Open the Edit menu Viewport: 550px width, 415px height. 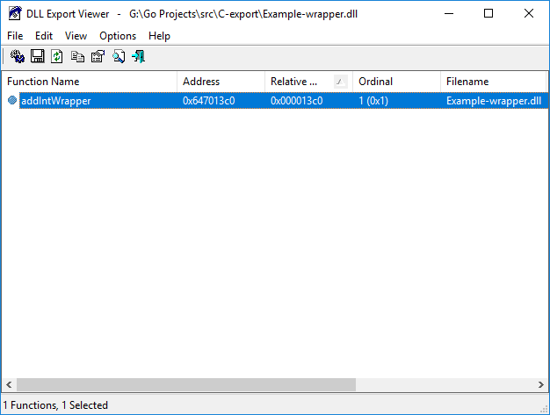coord(44,36)
